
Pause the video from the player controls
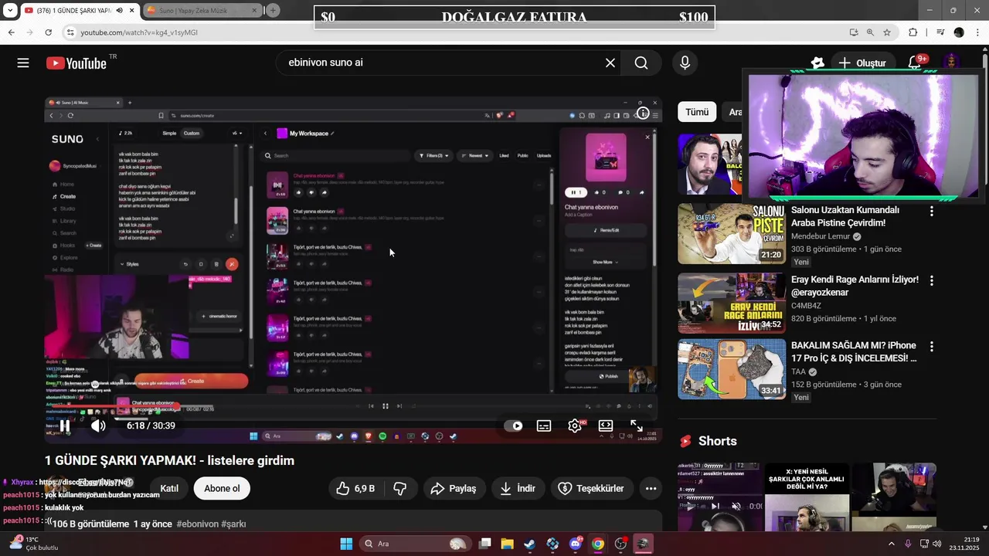[65, 425]
